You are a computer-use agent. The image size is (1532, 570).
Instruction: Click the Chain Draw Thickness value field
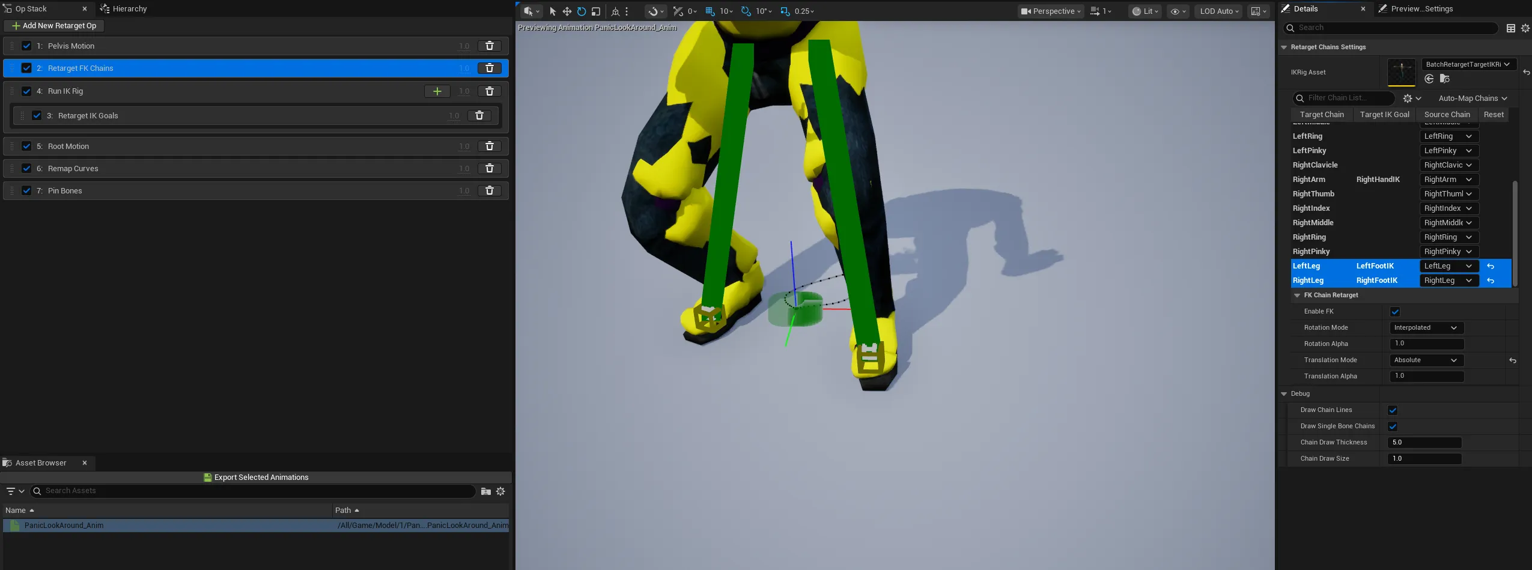[x=1425, y=443]
